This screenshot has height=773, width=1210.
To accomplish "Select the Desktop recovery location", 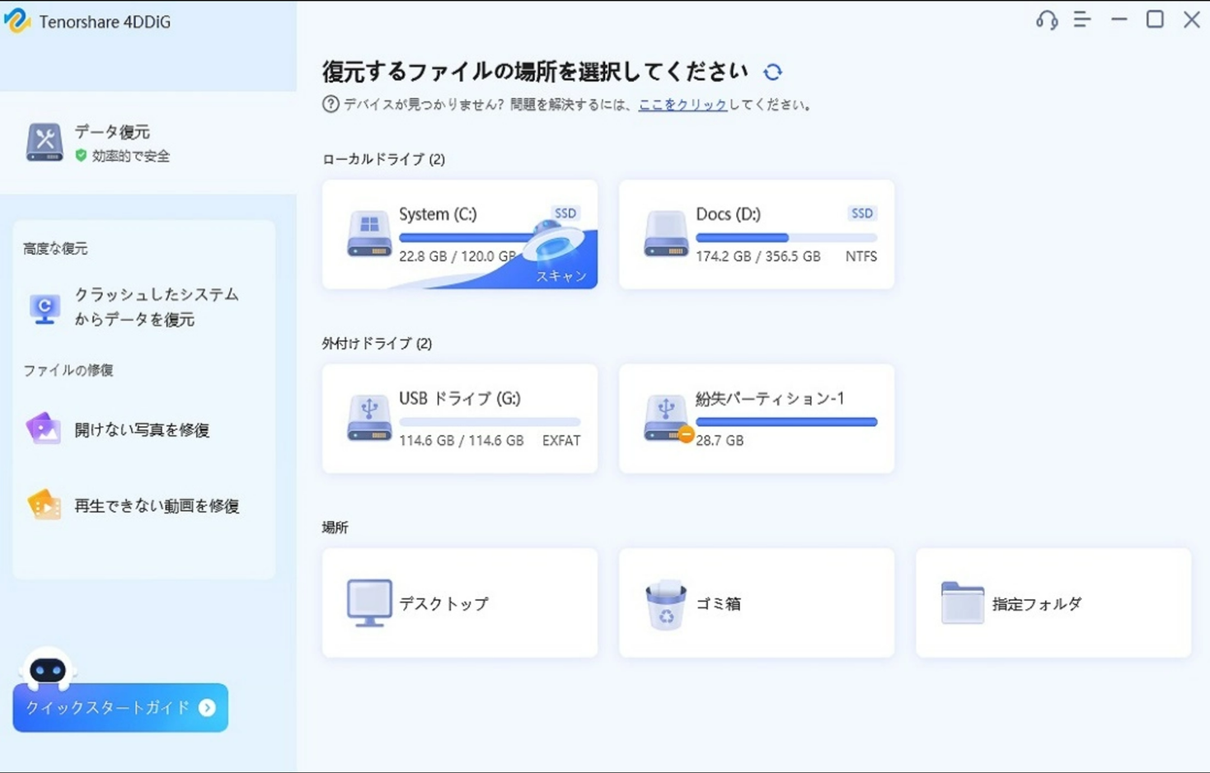I will 459,602.
